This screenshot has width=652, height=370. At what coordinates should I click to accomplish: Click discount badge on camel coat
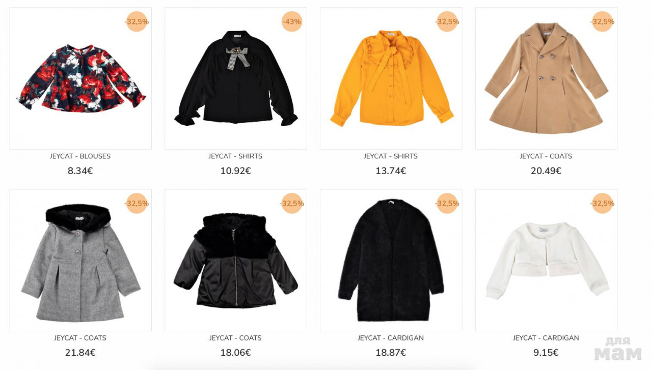(603, 21)
